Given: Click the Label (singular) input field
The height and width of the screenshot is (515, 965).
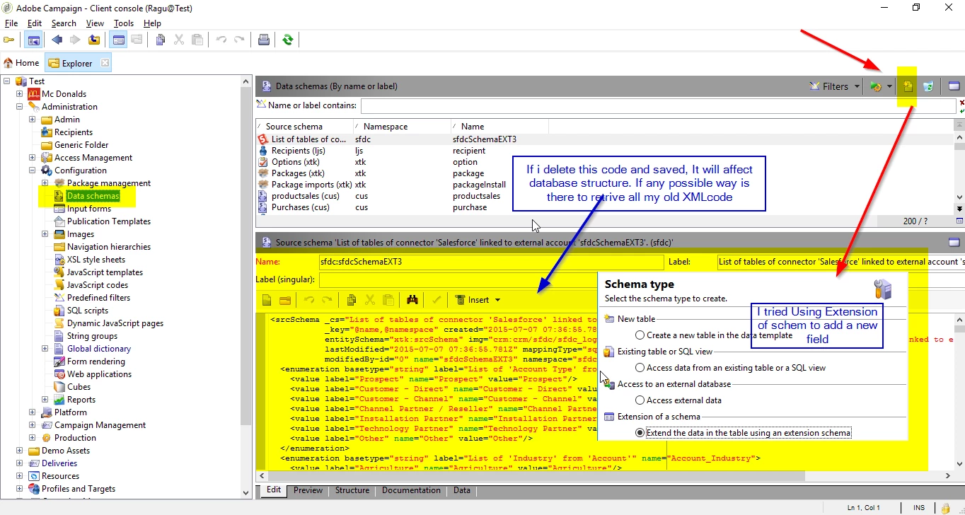Looking at the screenshot, I should 456,279.
